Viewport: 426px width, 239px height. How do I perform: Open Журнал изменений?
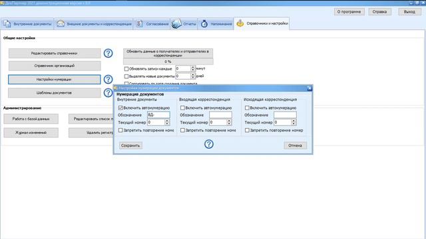pyautogui.click(x=31, y=133)
